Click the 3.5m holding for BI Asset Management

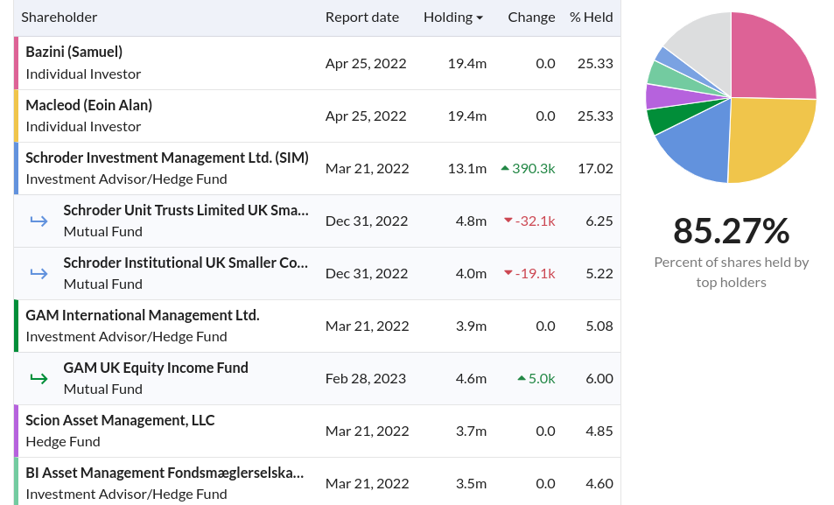click(x=471, y=484)
